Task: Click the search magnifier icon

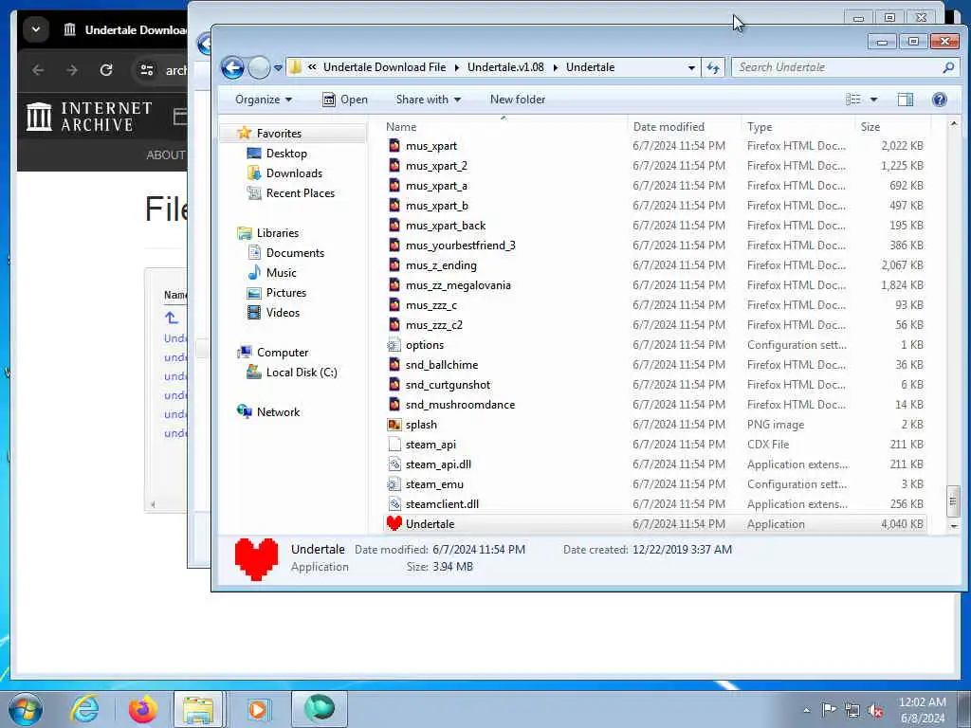Action: tap(948, 67)
